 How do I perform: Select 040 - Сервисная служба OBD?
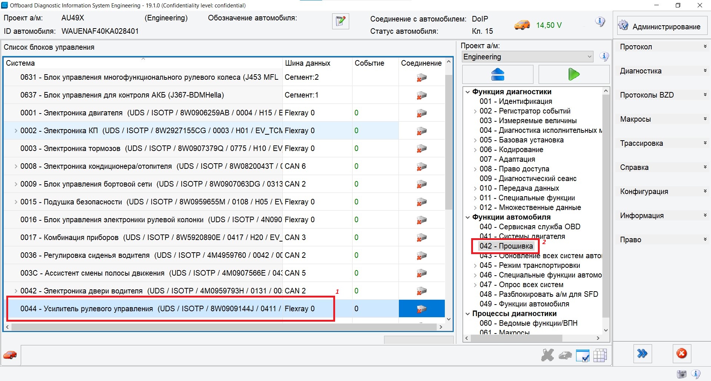pos(530,227)
